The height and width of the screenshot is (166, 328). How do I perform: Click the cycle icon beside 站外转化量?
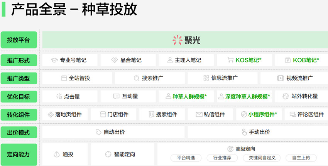[286, 96]
